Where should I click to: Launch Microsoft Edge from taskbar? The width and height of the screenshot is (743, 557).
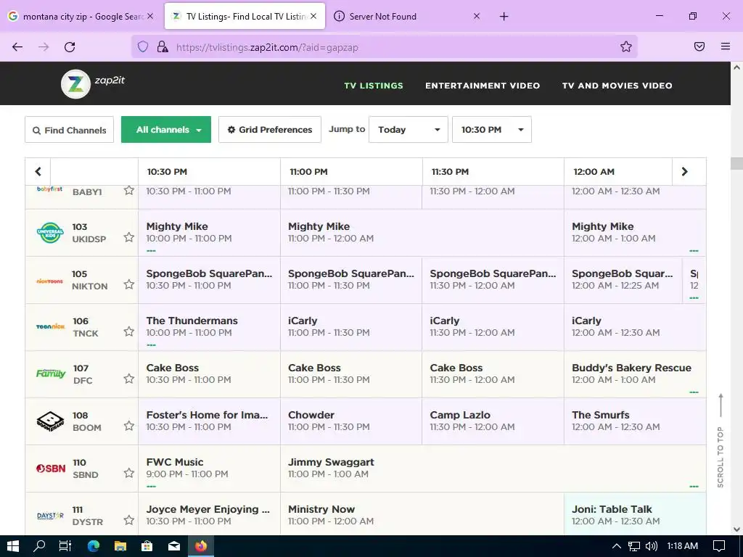tap(94, 546)
